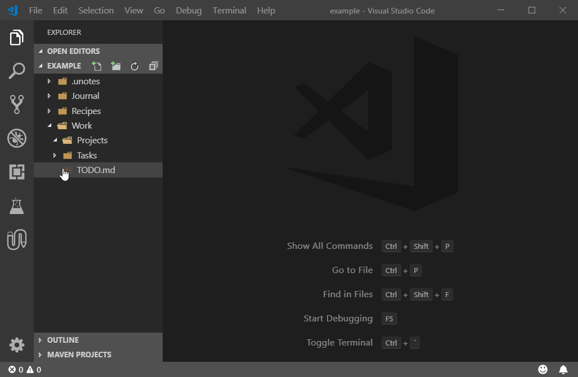Select the Tasks folder label

pyautogui.click(x=87, y=156)
